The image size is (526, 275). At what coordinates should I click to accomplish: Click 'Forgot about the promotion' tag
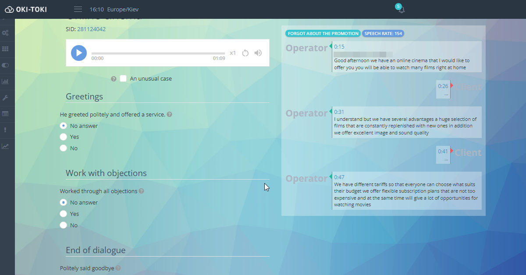(323, 33)
